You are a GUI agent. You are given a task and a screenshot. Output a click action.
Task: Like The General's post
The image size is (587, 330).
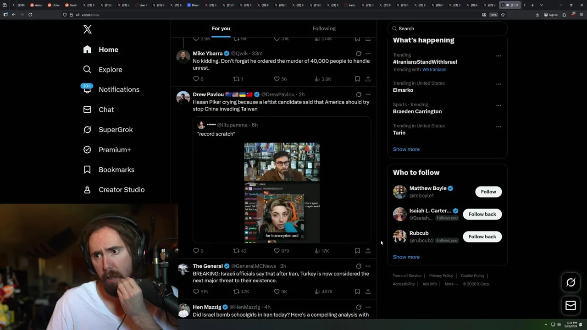pyautogui.click(x=280, y=291)
